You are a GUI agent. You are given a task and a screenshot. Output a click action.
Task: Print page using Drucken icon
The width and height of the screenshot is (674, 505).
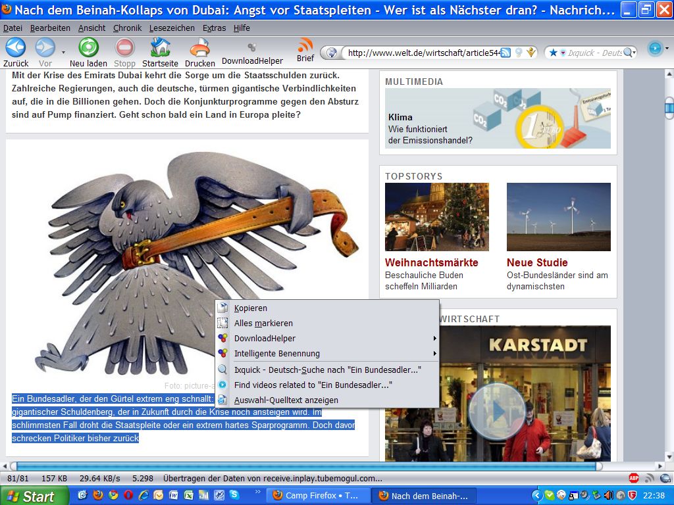[x=199, y=48]
